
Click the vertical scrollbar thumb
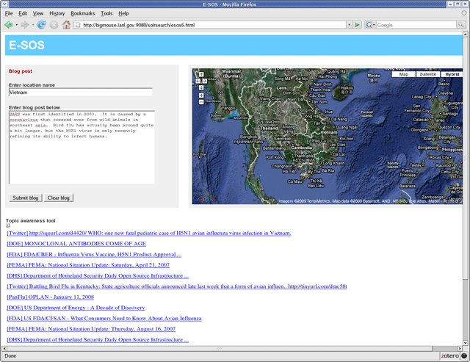coord(465,158)
